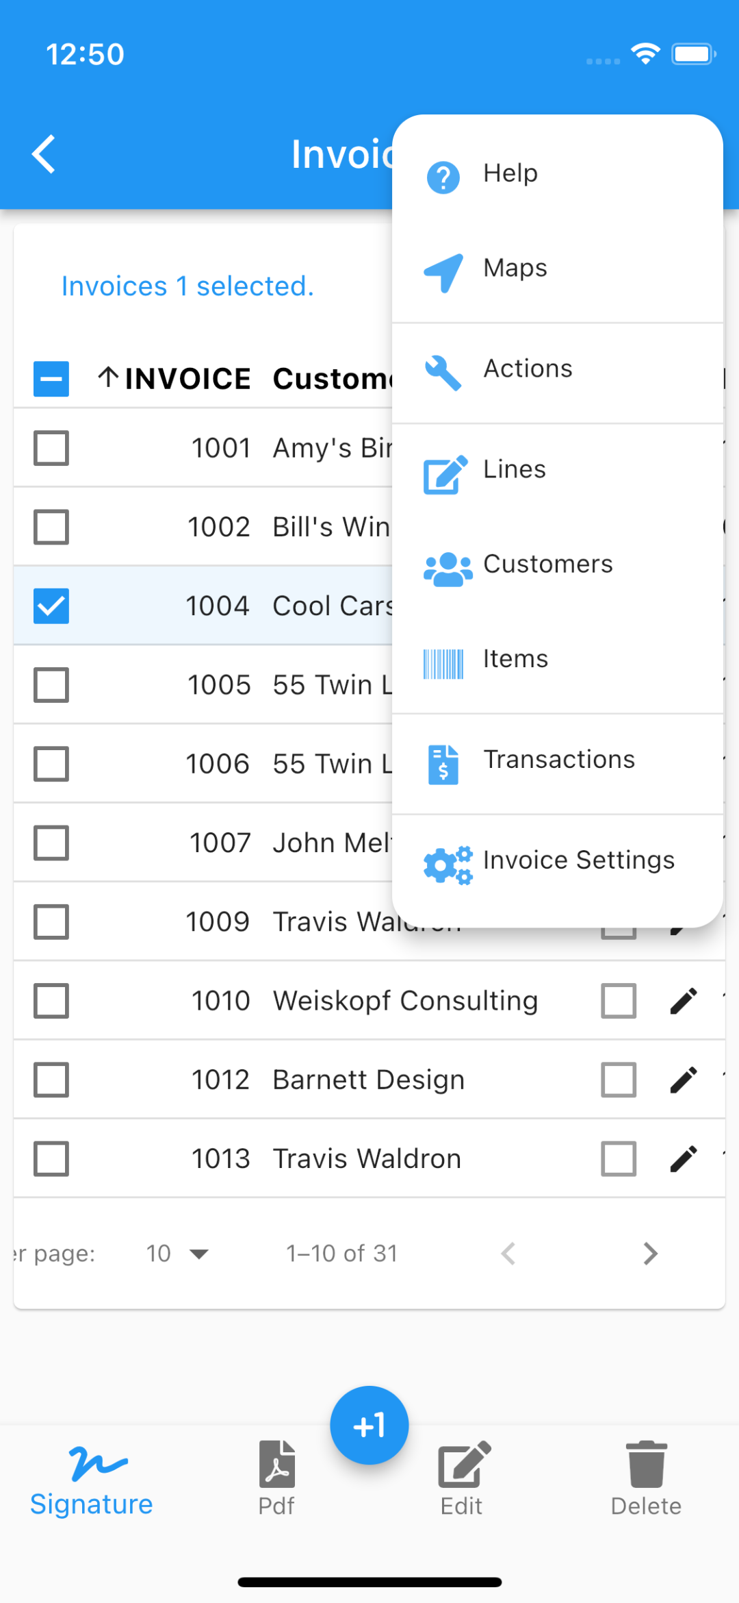Open the Maps menu item
739x1603 pixels.
coord(558,268)
